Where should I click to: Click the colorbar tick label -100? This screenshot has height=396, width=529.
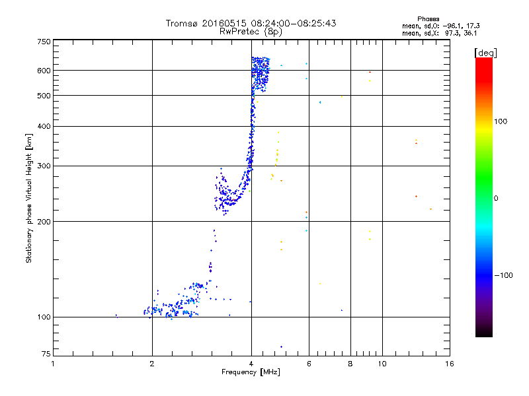point(503,275)
